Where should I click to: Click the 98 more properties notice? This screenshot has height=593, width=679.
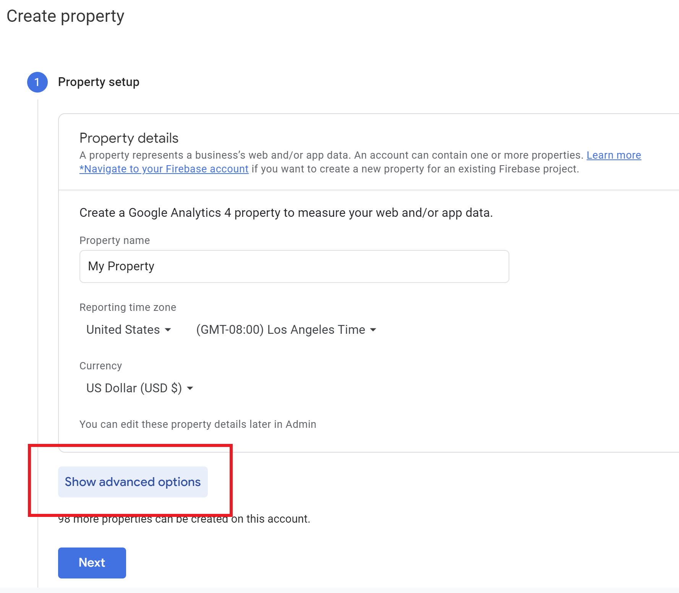pos(267,520)
